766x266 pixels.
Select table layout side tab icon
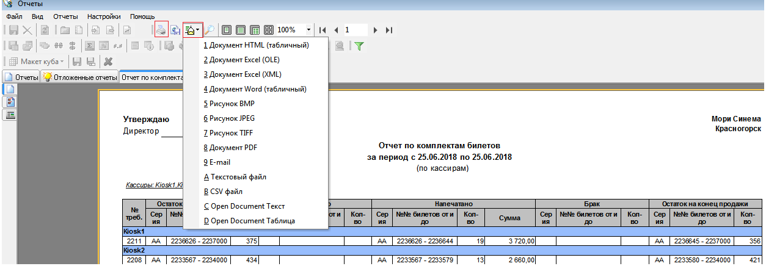(10, 114)
